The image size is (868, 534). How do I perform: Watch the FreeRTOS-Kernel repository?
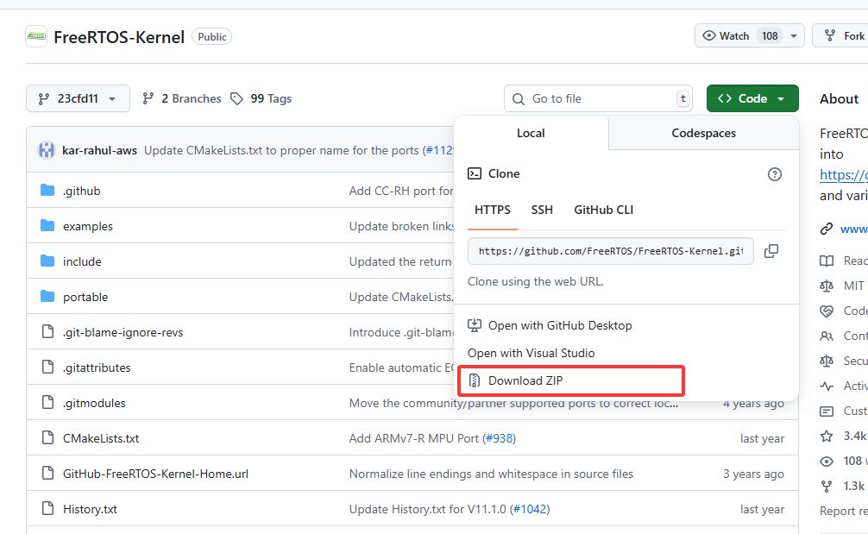[x=726, y=36]
